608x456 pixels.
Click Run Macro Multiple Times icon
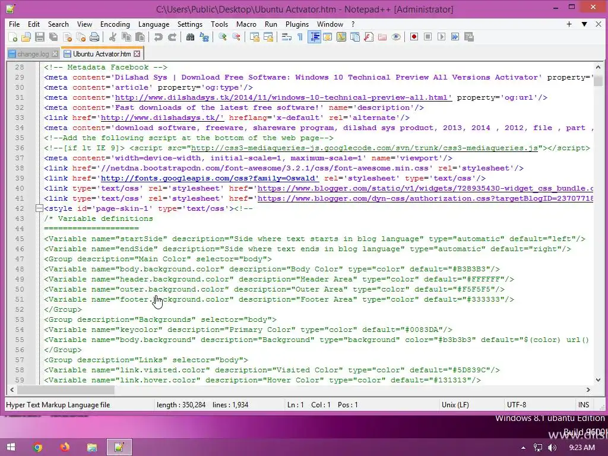455,37
